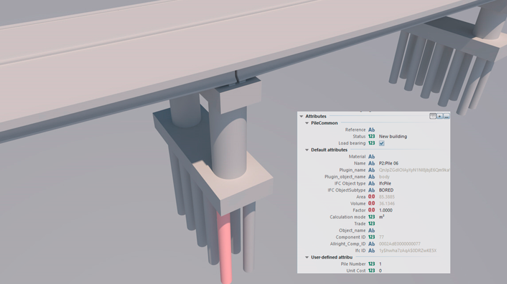Click the 123 icon beside Calculation mode
The height and width of the screenshot is (284, 507).
(371, 217)
